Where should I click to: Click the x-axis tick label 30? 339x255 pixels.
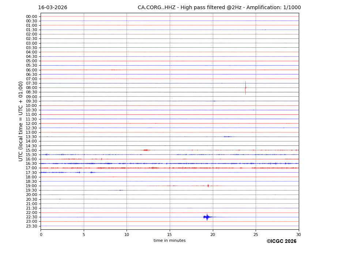298,235
